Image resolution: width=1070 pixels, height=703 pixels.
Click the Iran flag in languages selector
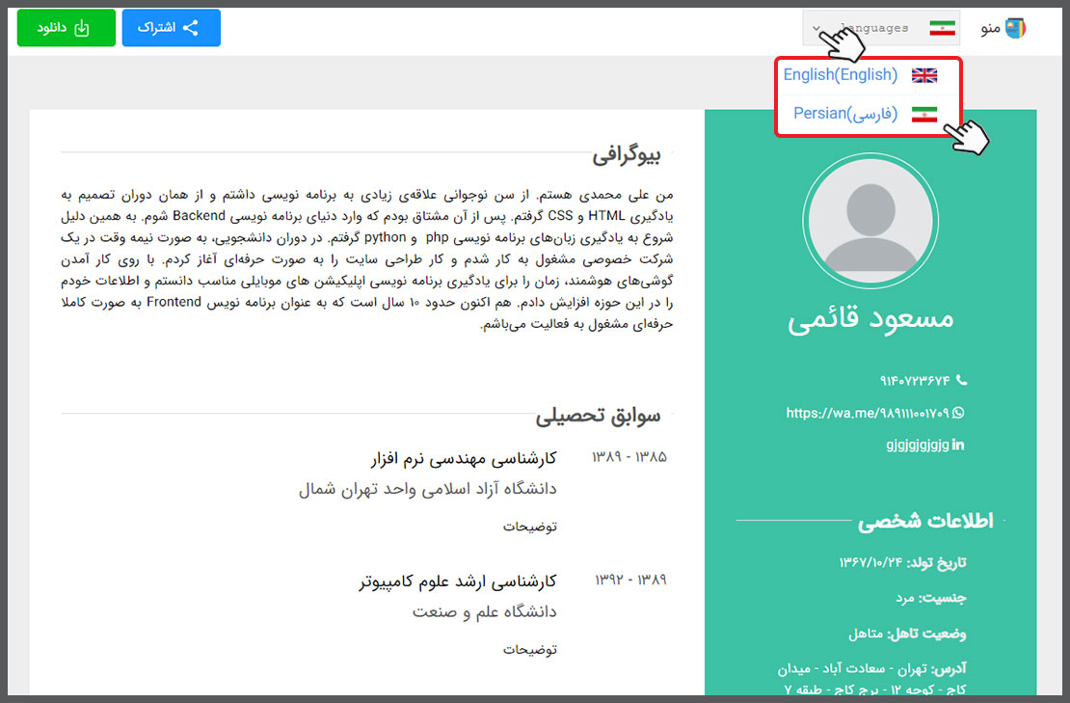coord(942,29)
